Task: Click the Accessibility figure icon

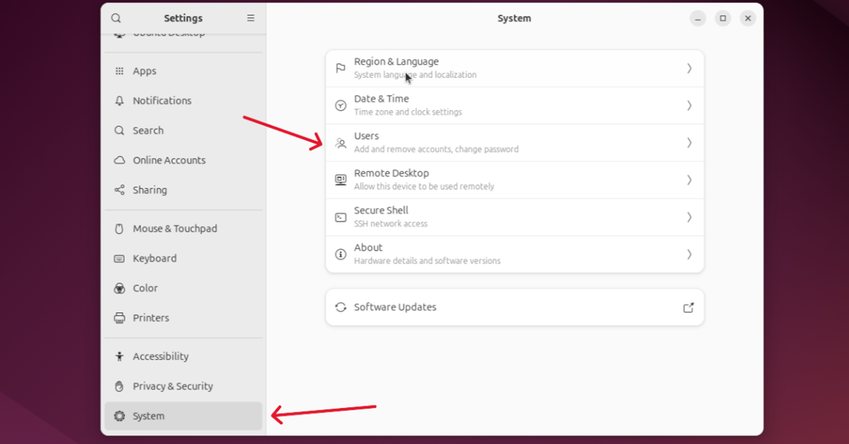Action: pyautogui.click(x=120, y=356)
